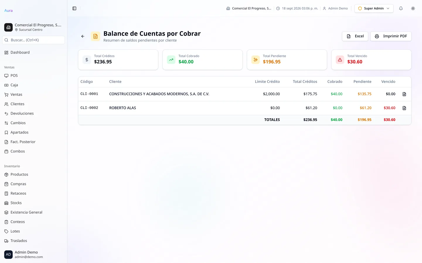The image size is (422, 263).
Task: Click the Total Créditos dollar icon
Action: (87, 60)
